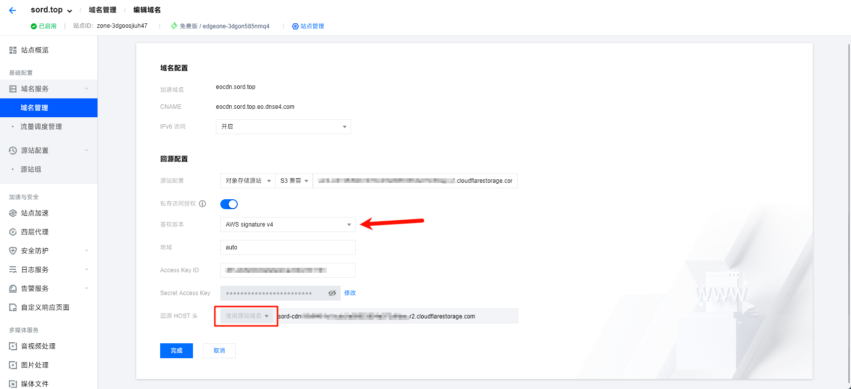Image resolution: width=851 pixels, height=389 pixels.
Task: Click the back arrow icon
Action: click(12, 10)
